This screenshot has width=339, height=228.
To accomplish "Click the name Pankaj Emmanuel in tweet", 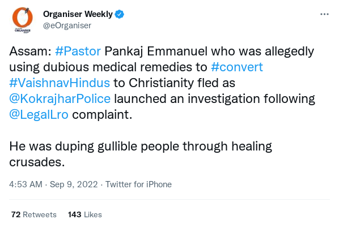I will pos(156,51).
